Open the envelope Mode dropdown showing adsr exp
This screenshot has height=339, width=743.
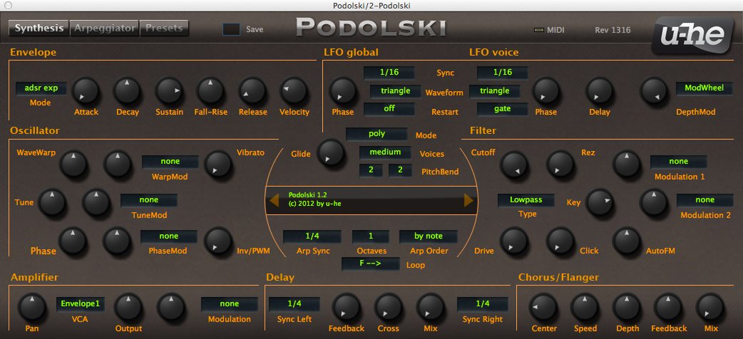coord(41,89)
